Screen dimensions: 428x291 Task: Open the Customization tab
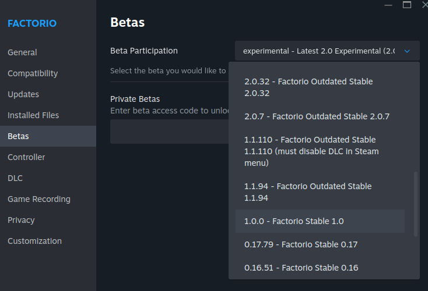[x=34, y=241]
